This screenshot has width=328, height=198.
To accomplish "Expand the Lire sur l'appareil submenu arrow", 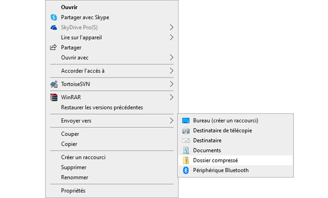I will pyautogui.click(x=171, y=37).
